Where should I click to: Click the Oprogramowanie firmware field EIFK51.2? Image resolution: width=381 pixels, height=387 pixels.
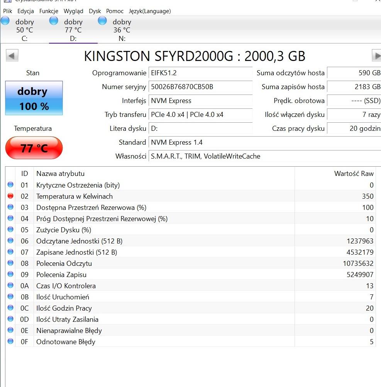[200, 73]
